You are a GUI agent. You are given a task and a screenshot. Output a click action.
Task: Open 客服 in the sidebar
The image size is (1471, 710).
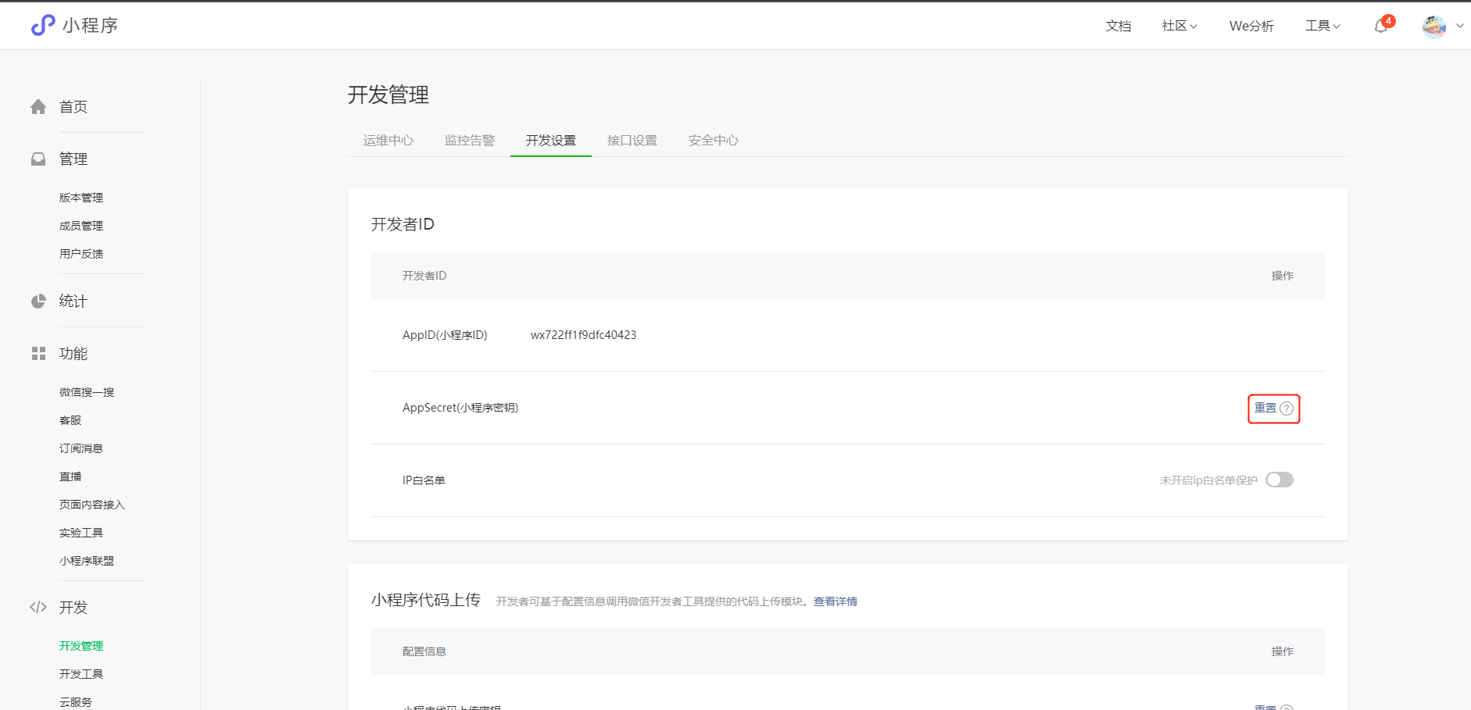pos(70,420)
